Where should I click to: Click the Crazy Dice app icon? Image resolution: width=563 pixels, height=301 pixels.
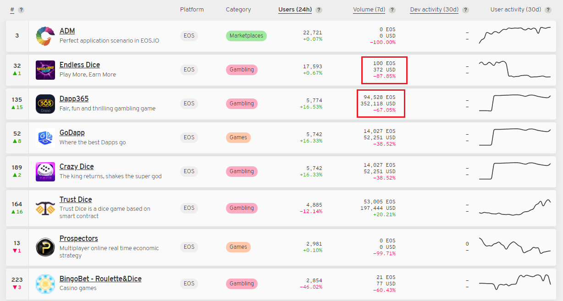[45, 172]
